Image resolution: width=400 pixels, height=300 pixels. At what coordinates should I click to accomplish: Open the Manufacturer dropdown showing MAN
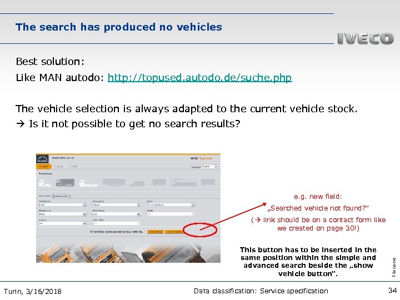62,214
